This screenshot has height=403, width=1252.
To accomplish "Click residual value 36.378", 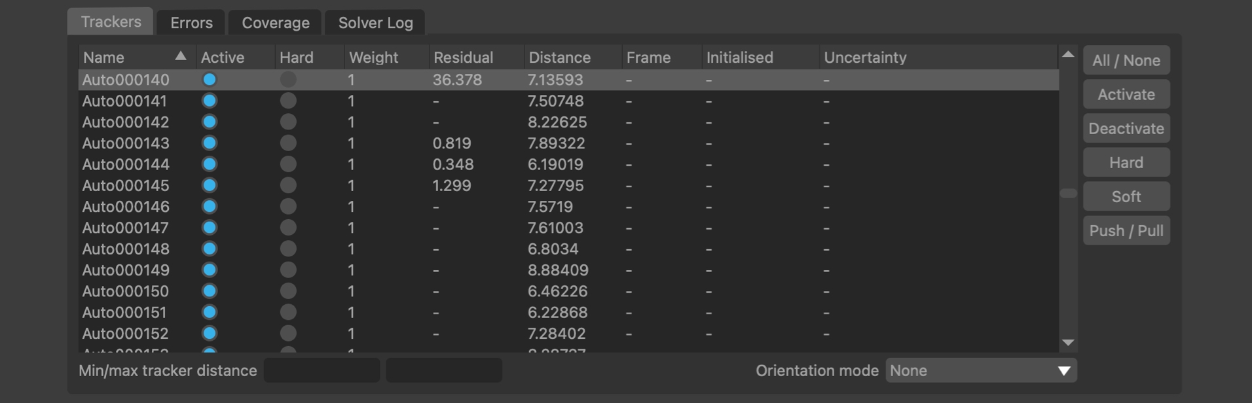I will point(457,80).
